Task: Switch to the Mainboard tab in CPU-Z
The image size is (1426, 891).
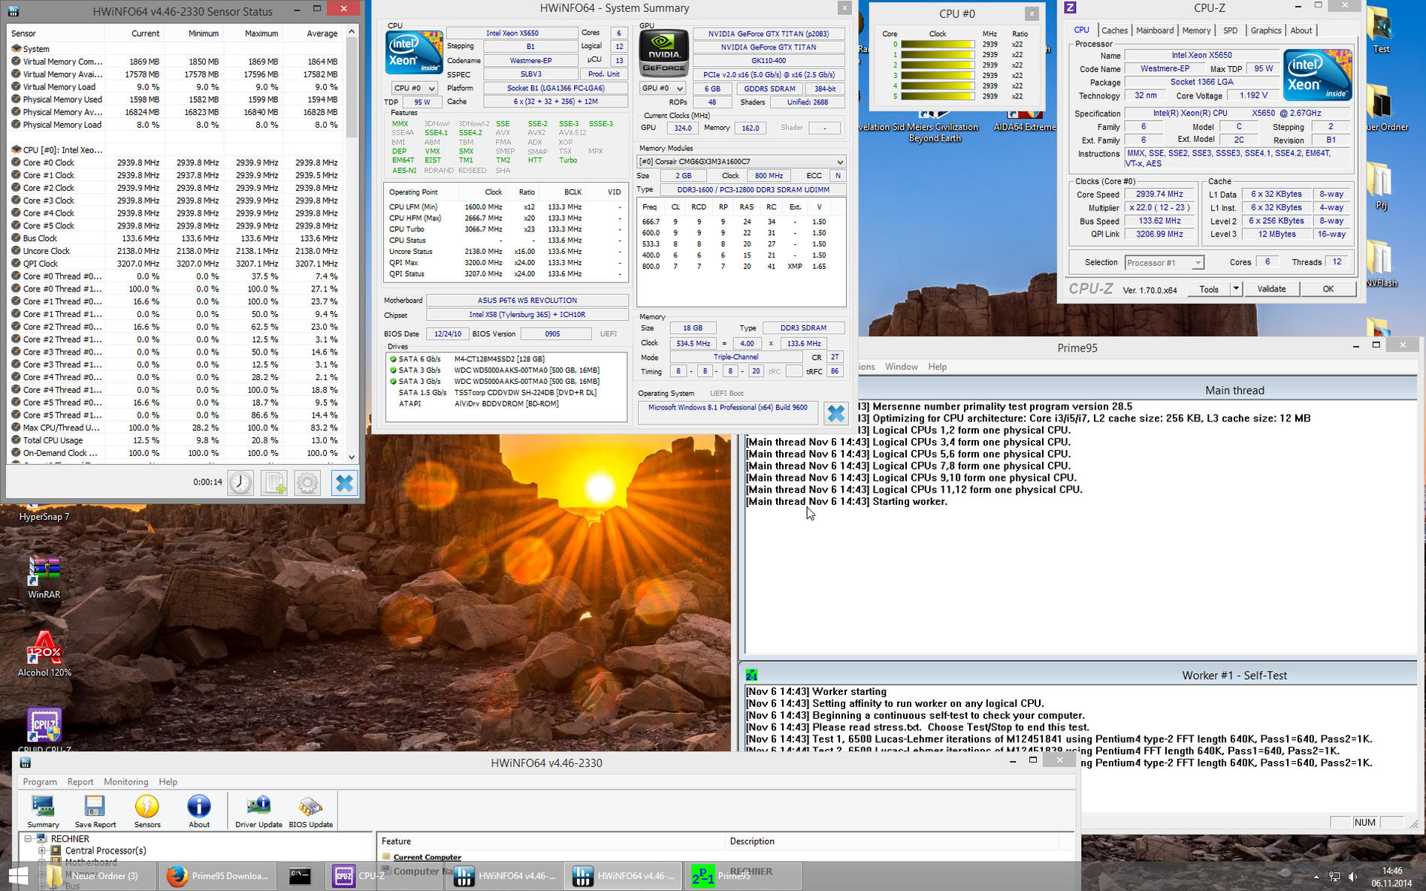Action: [1155, 31]
